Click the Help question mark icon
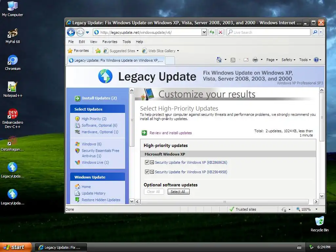This screenshot has height=252, width=336. (316, 60)
